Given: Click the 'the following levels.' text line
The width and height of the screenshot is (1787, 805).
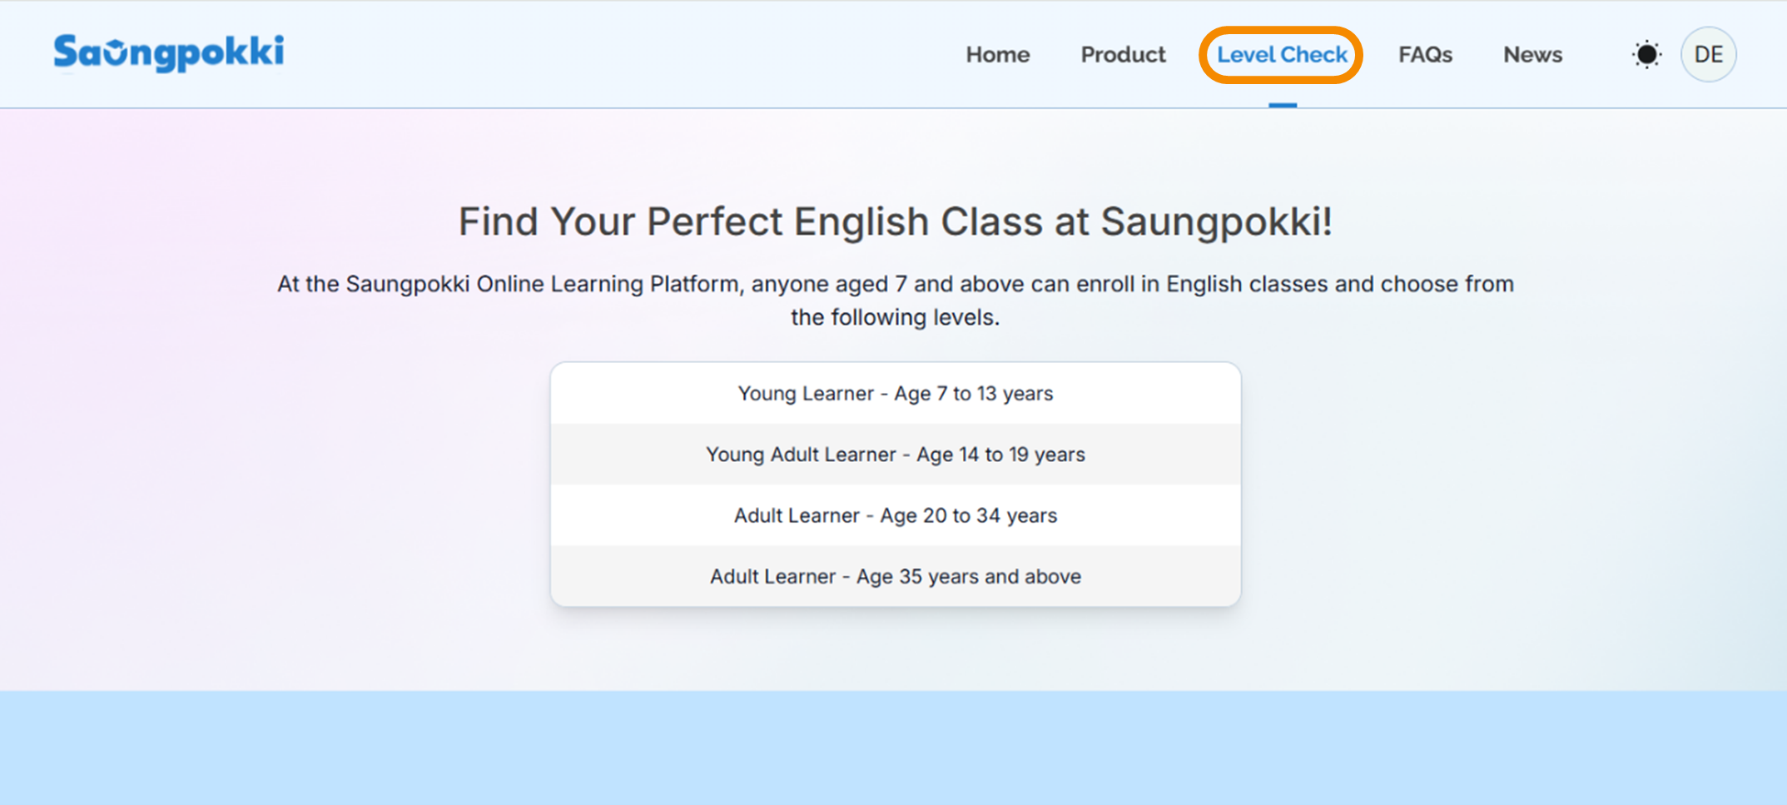Looking at the screenshot, I should pos(896,317).
